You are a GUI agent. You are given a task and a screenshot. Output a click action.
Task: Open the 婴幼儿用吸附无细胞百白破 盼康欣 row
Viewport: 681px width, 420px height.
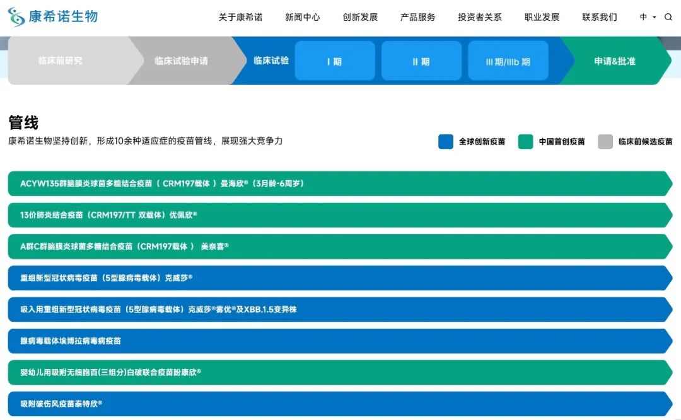[x=340, y=372]
